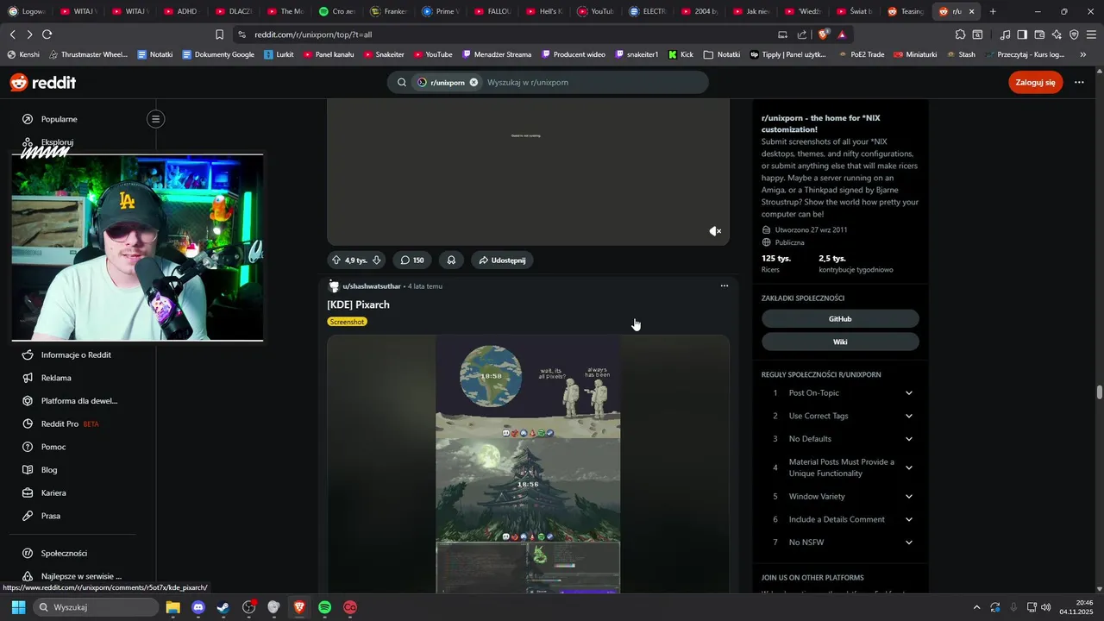This screenshot has height=621, width=1104.
Task: Open Kariera in the sidebar
Action: pos(53,492)
